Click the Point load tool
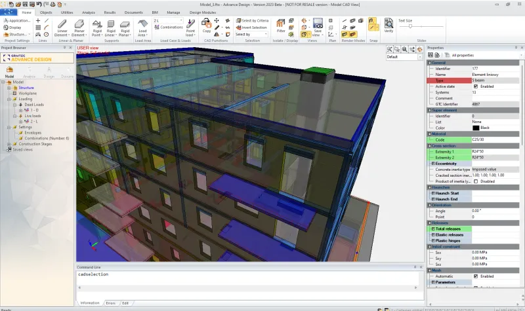Image resolution: width=525 pixels, height=311 pixels. coord(190,27)
